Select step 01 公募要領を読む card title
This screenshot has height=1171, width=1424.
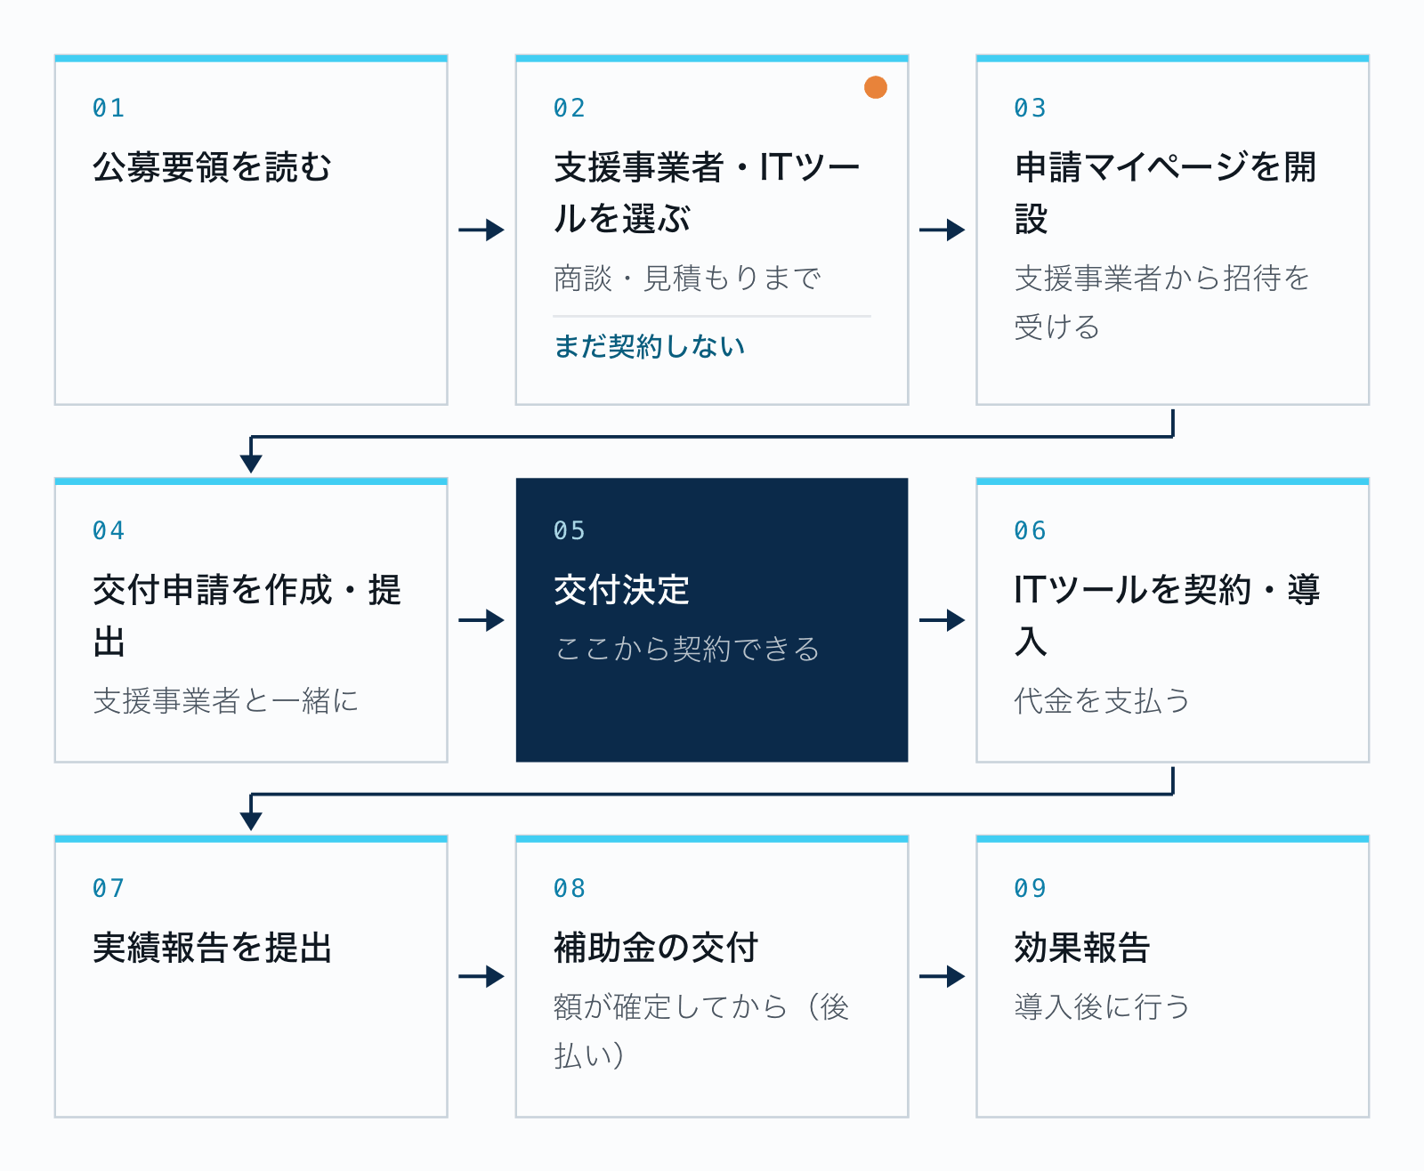pos(212,166)
